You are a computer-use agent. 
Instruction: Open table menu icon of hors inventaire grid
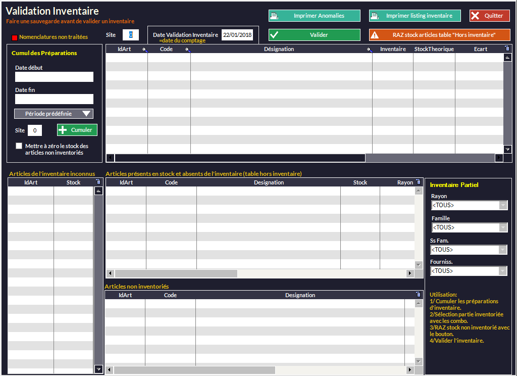418,182
